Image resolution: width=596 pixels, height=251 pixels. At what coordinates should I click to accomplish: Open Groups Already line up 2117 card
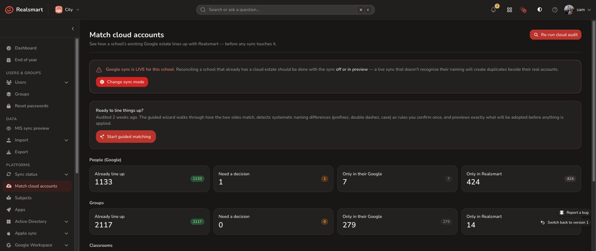[x=149, y=221]
